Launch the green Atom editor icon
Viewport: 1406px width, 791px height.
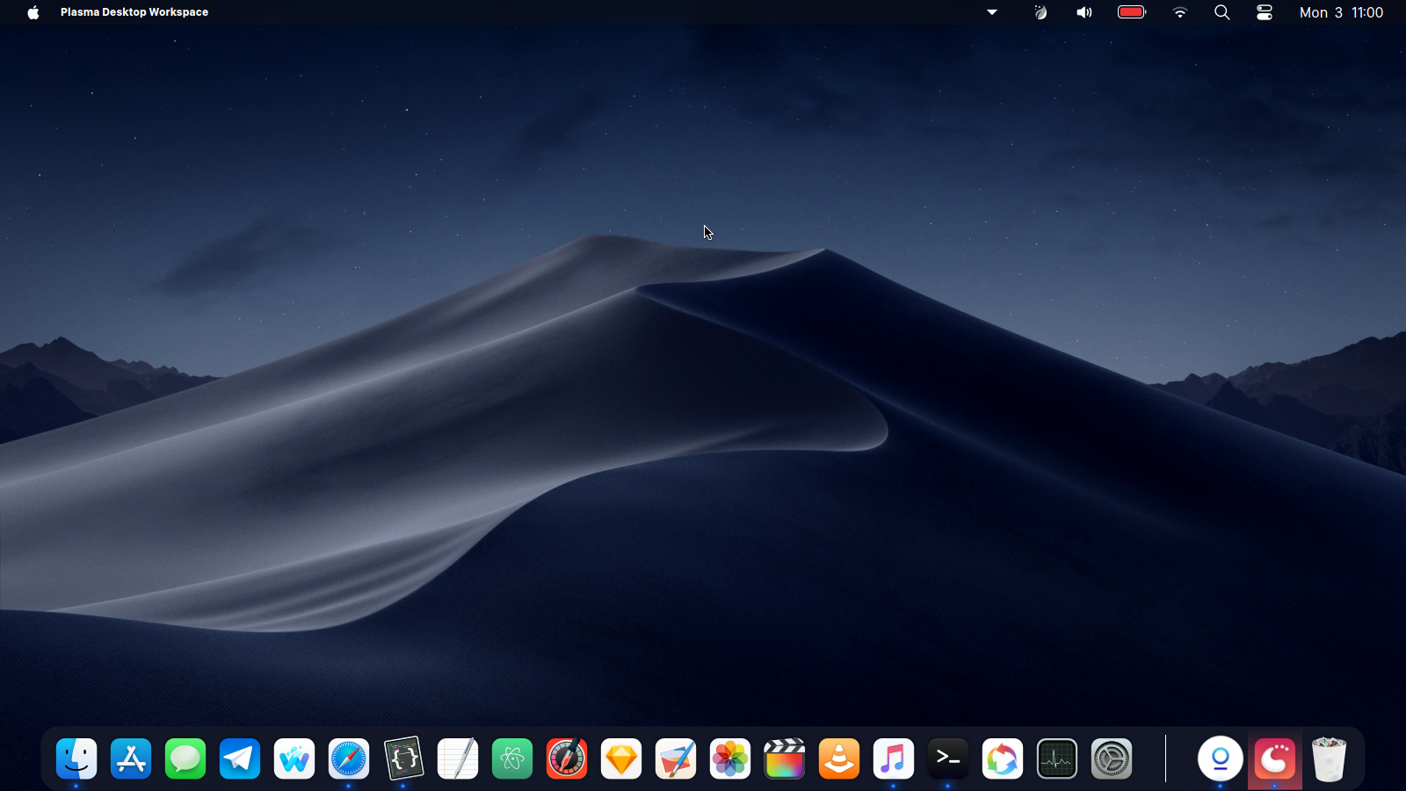pyautogui.click(x=512, y=758)
